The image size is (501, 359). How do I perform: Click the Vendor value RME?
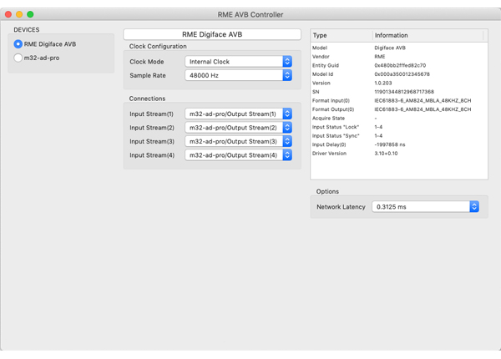(x=380, y=57)
